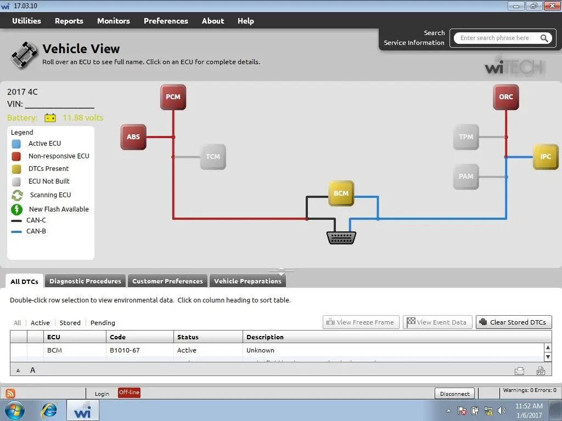Screen dimensions: 562x421
Task: Export DTC list with PDF icon
Action: click(541, 371)
